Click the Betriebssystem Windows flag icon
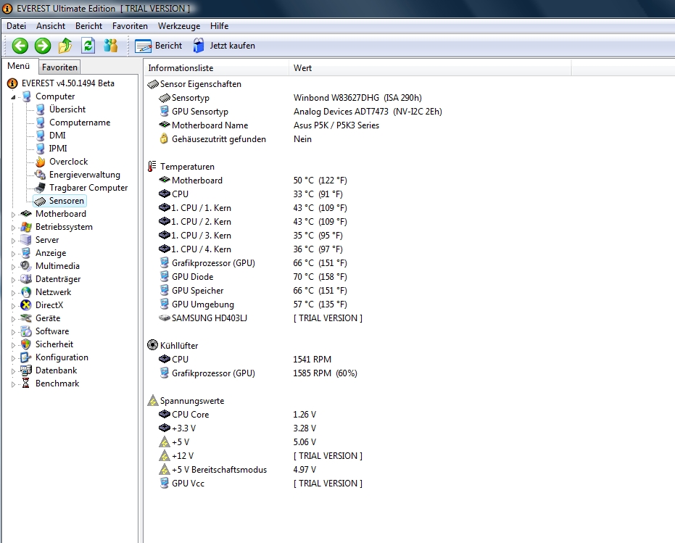 (x=26, y=227)
